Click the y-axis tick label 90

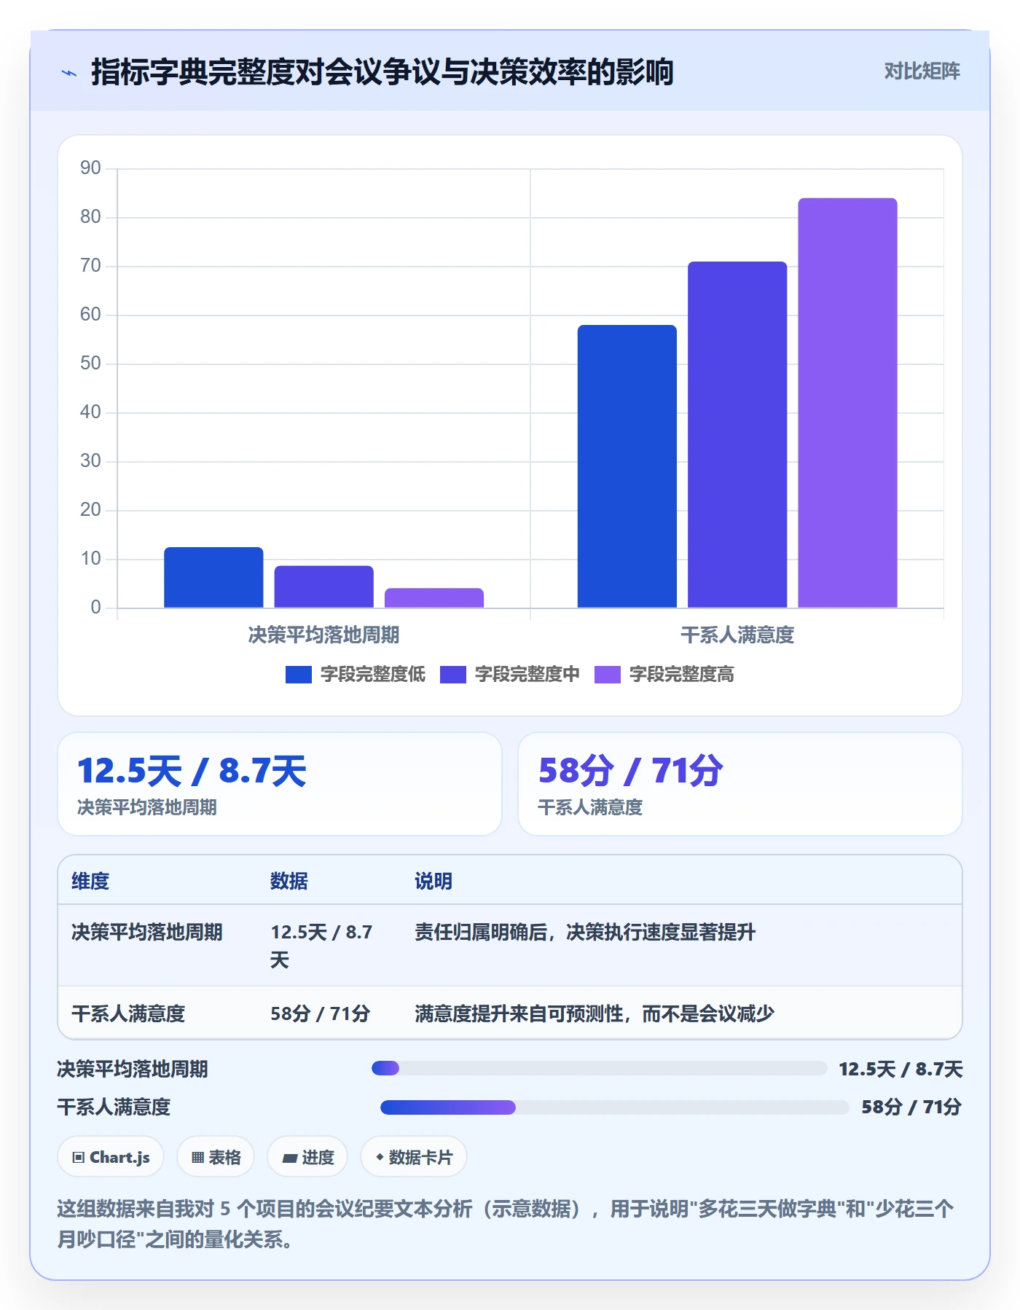pyautogui.click(x=90, y=168)
